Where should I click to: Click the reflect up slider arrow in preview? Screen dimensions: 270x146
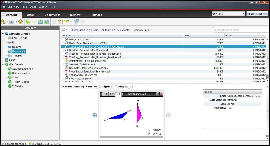click(149, 131)
